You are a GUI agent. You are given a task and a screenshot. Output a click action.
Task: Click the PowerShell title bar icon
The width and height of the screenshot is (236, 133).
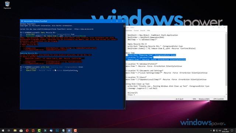pos(22,21)
